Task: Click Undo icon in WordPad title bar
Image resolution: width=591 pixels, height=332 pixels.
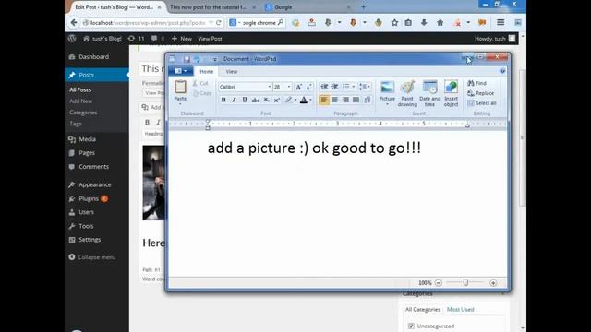Action: 197,59
